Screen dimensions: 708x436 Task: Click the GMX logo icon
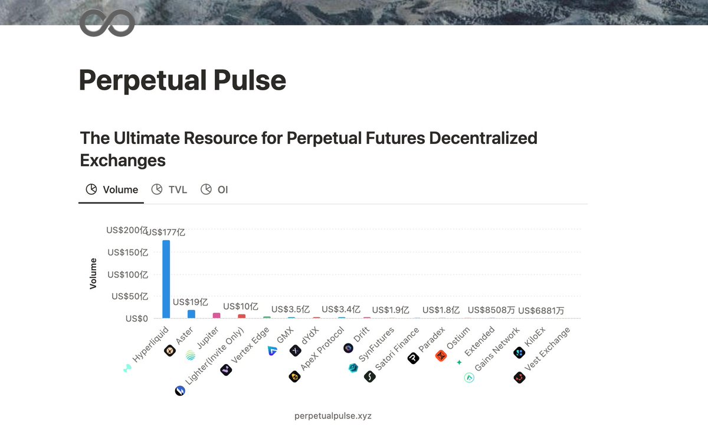coord(272,350)
